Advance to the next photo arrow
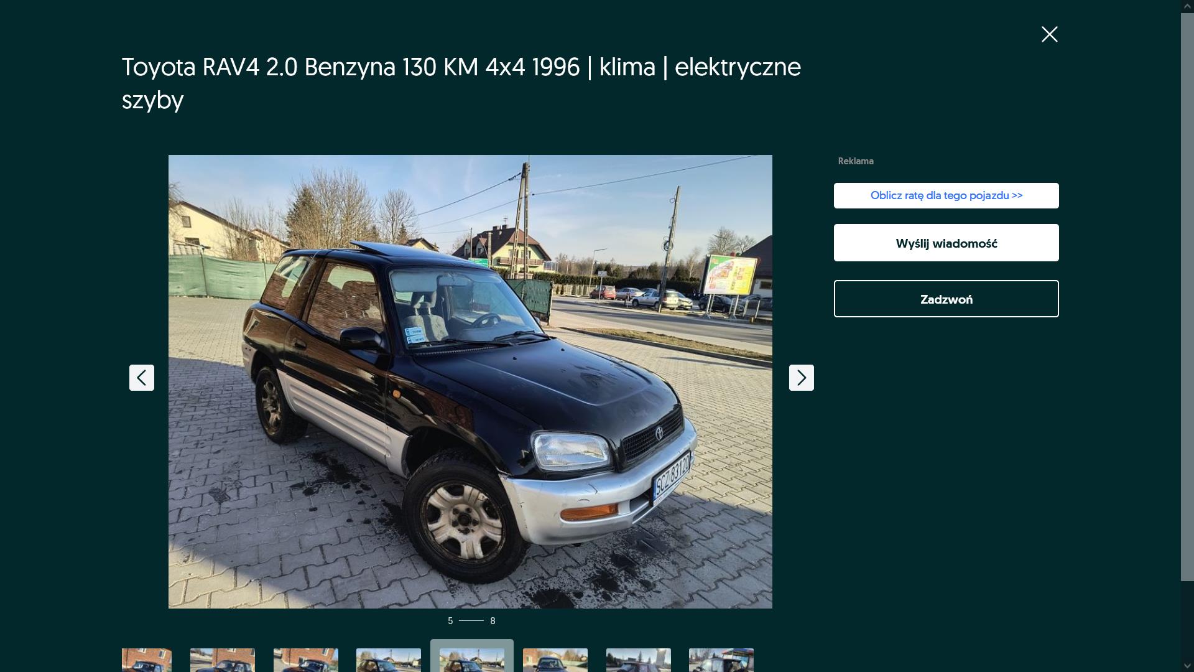1194x672 pixels. [801, 378]
